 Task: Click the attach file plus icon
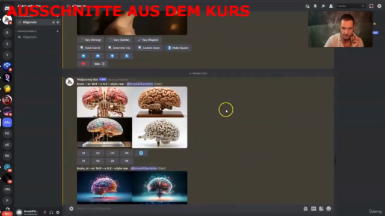coord(71,209)
